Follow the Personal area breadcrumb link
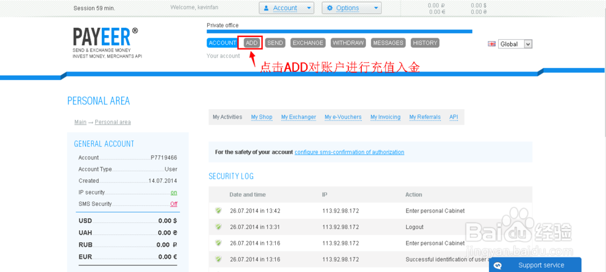The width and height of the screenshot is (606, 272). click(113, 122)
